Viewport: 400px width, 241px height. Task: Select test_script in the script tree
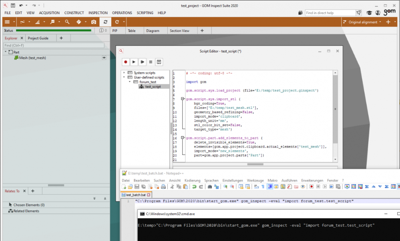[x=153, y=86]
